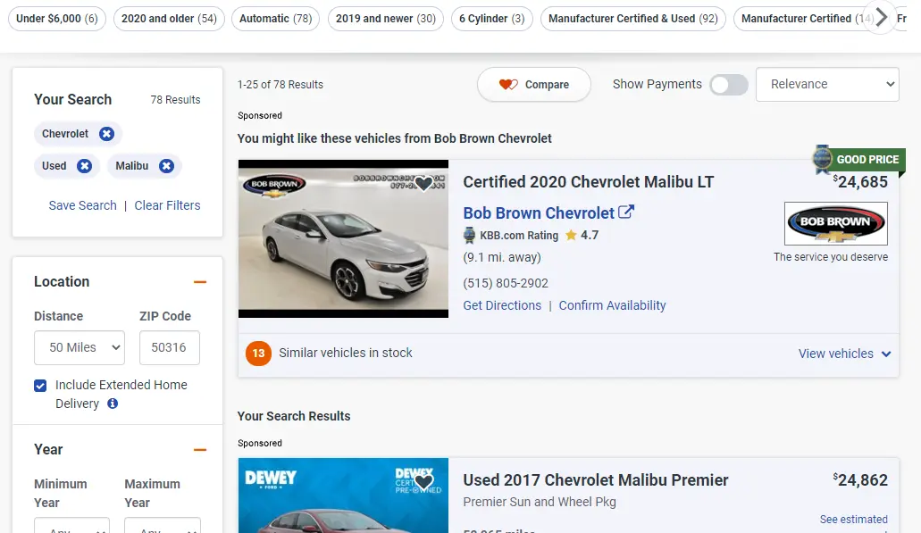Viewport: 921px width, 533px height.
Task: Click the Good Price badge
Action: 858,160
